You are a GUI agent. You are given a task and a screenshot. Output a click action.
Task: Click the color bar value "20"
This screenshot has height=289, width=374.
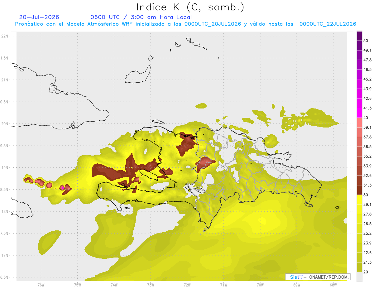click(366, 272)
